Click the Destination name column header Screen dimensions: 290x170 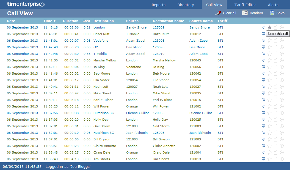(x=169, y=21)
